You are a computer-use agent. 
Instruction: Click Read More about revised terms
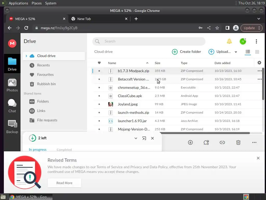click(x=64, y=183)
